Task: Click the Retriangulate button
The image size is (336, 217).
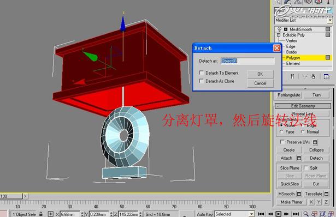Action: (x=289, y=95)
